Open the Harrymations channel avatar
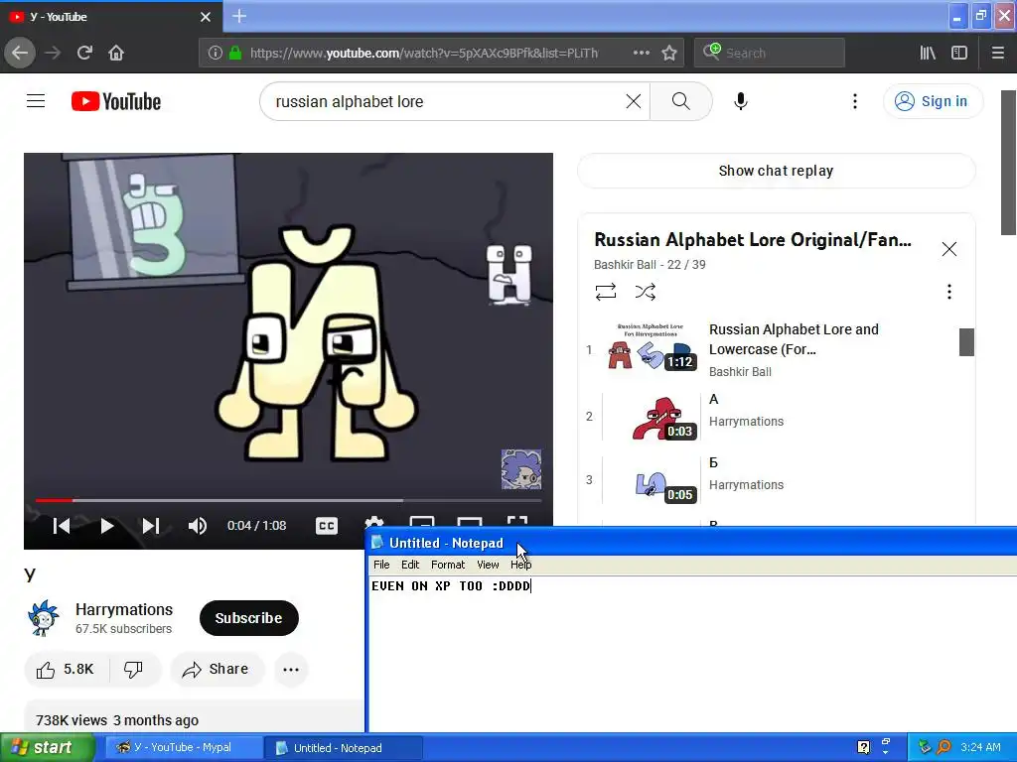1017x762 pixels. (44, 617)
